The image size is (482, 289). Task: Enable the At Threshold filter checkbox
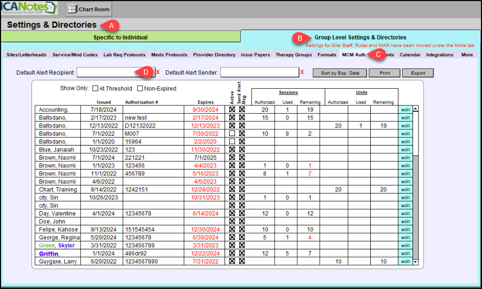95,89
